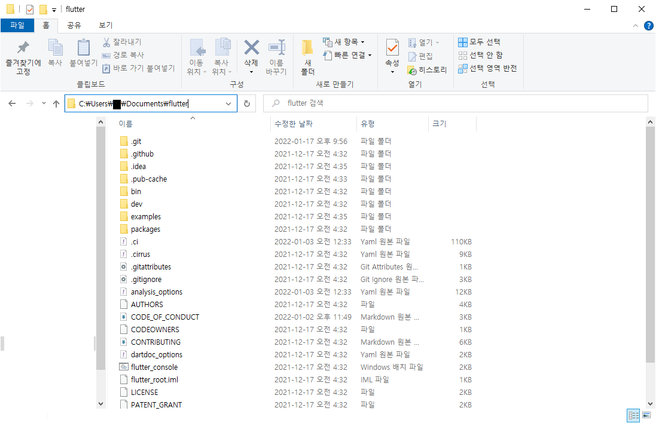Click 선택 안 함 (Select none)
The width and height of the screenshot is (656, 423).
coord(480,55)
